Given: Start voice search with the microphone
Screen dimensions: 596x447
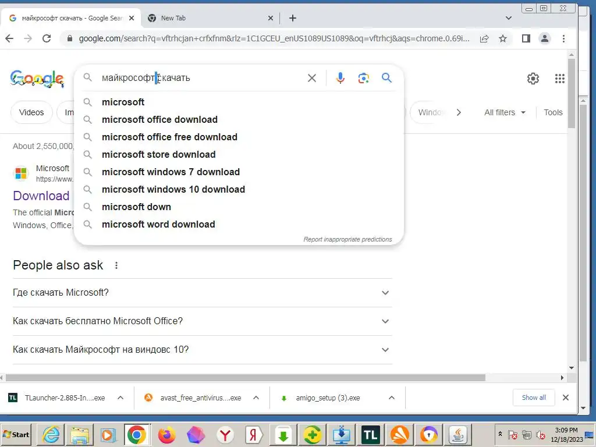Looking at the screenshot, I should click(340, 78).
